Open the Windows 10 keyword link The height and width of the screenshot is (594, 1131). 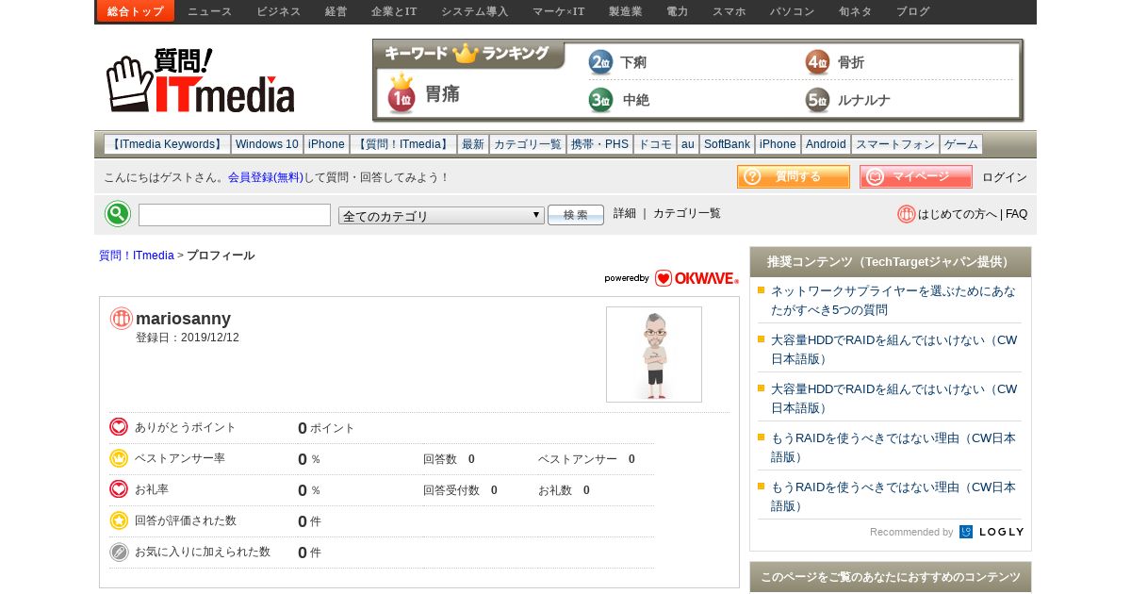pyautogui.click(x=267, y=144)
